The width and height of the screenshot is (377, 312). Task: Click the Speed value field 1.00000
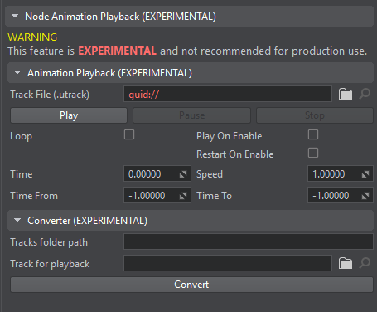click(341, 173)
